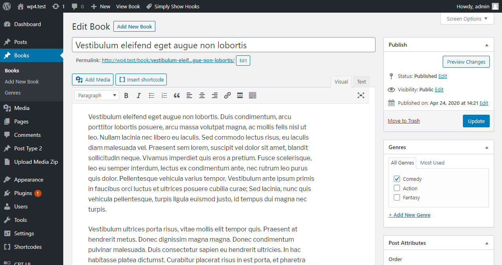Screen dimensions: 502x265
Task: Click the Add Media button
Action: click(93, 79)
